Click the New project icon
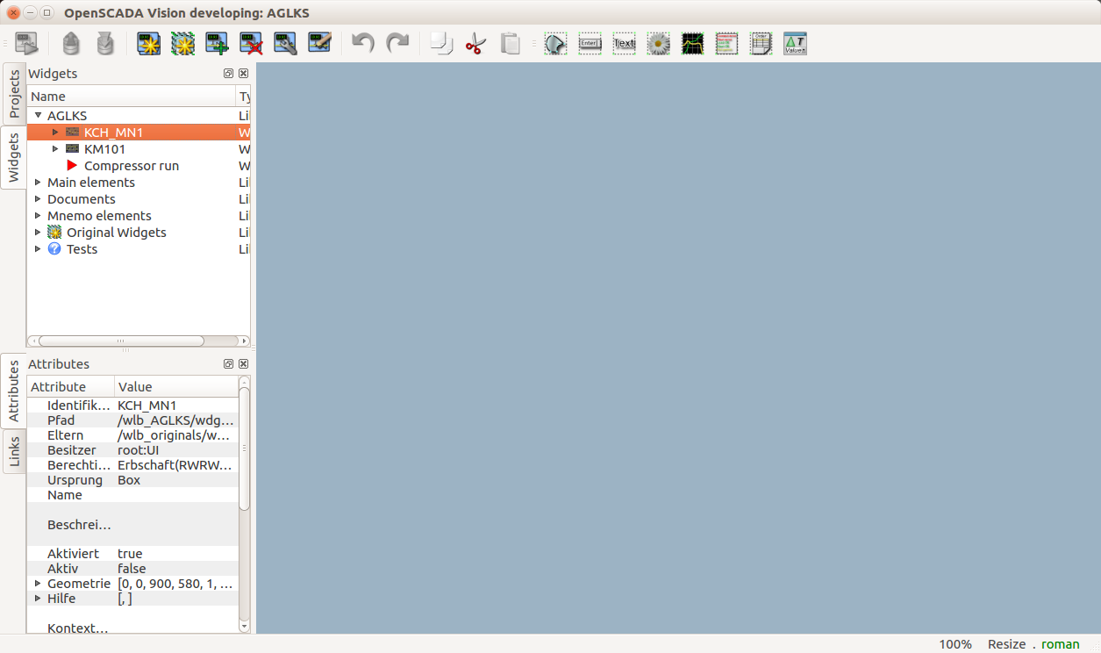 [149, 43]
